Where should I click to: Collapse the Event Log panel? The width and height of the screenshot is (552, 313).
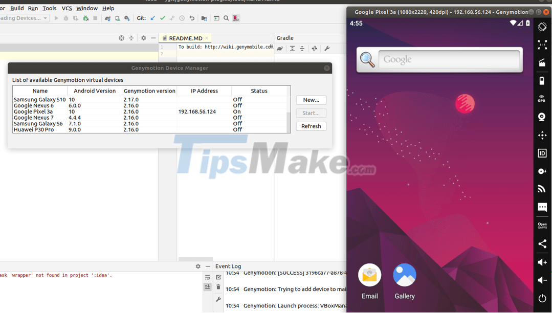pyautogui.click(x=208, y=266)
